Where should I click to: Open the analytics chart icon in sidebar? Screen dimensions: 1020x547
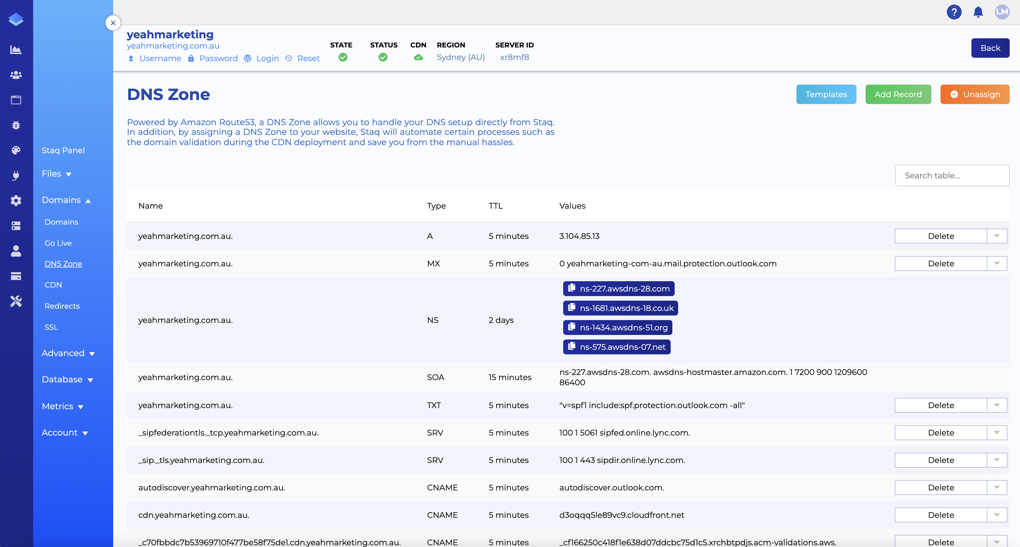click(x=16, y=49)
